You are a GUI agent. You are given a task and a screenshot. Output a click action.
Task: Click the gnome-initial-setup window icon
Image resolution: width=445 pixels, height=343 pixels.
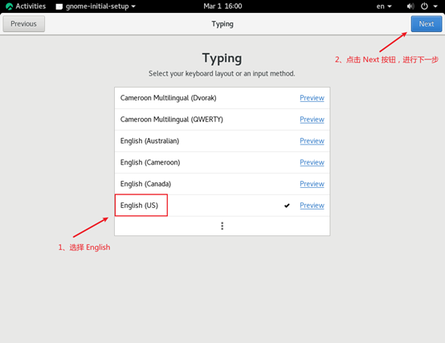(59, 6)
